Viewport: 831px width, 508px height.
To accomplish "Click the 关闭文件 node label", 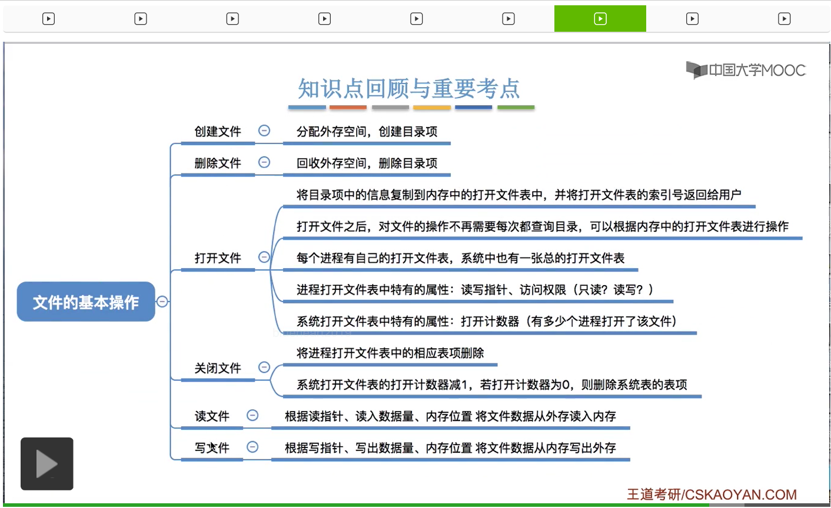I will point(218,369).
